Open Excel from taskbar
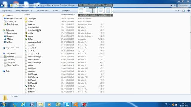 (58, 104)
